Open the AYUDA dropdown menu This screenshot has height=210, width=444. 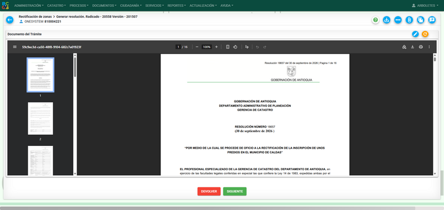coord(226,6)
